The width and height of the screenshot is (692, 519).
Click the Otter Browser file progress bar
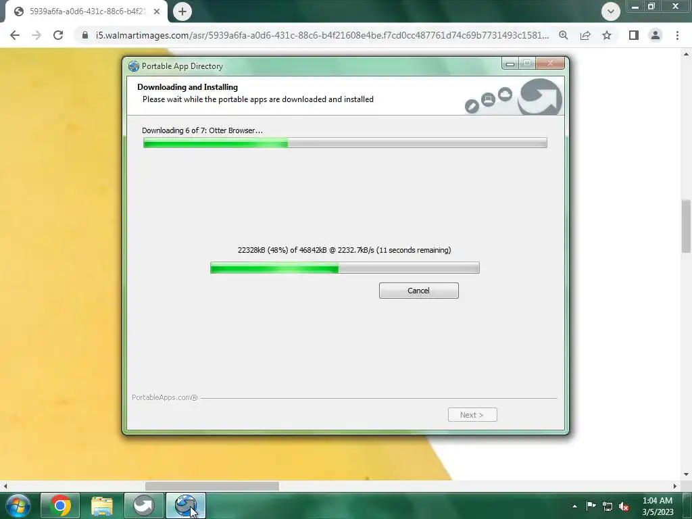click(345, 268)
